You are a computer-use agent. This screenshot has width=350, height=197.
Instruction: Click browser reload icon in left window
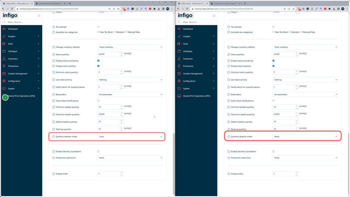[x=12, y=9]
